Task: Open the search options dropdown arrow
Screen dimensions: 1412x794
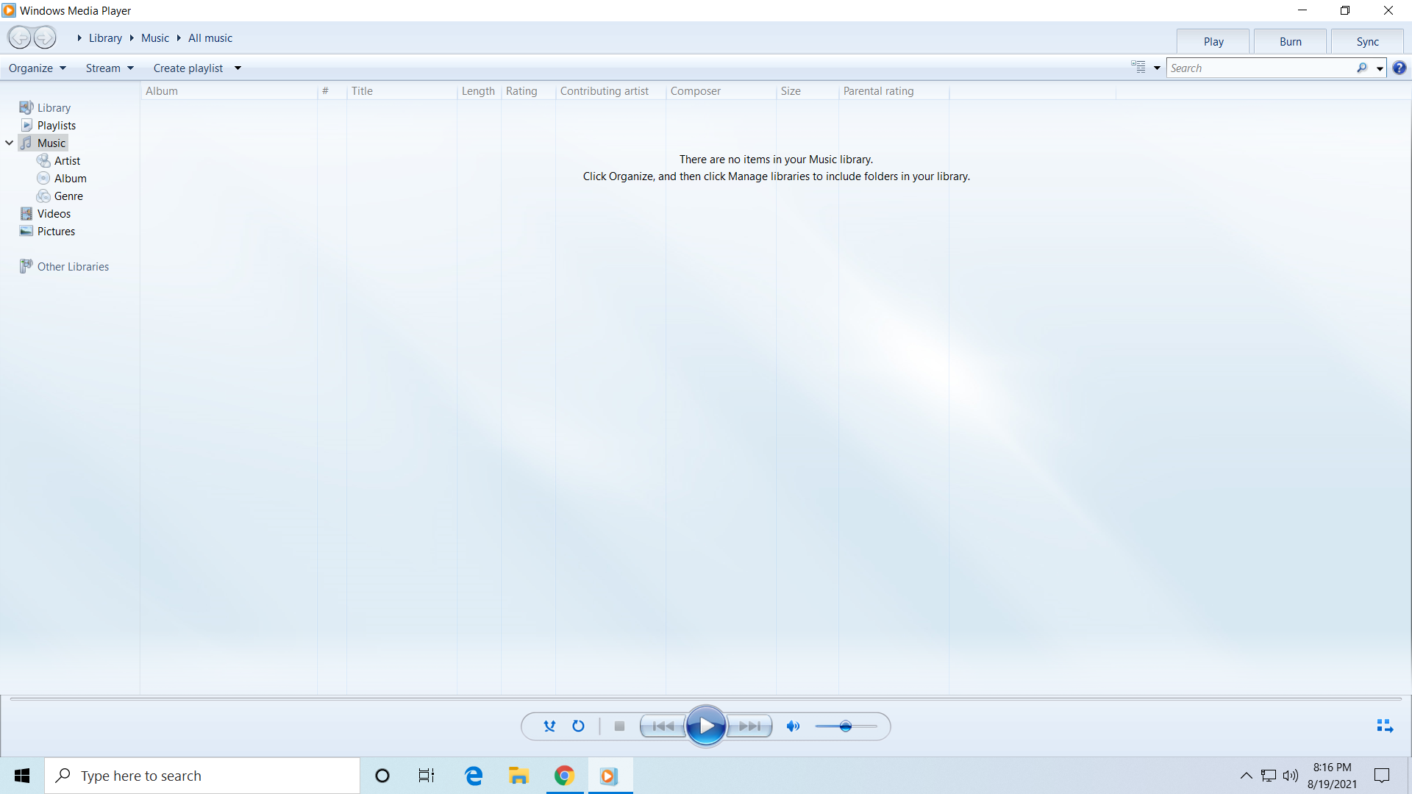Action: [x=1380, y=68]
